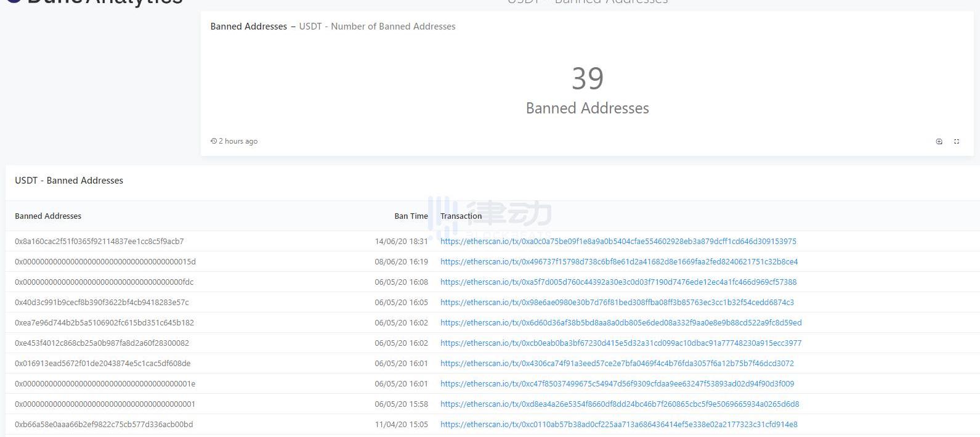Open Etherscan transaction link starting 0x496737f1

618,261
